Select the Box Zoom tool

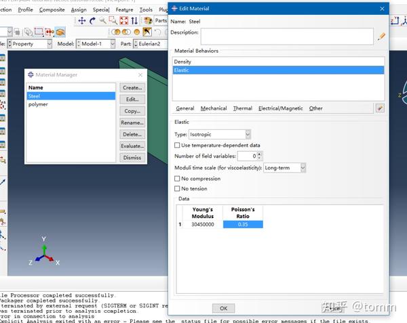[x=113, y=21]
